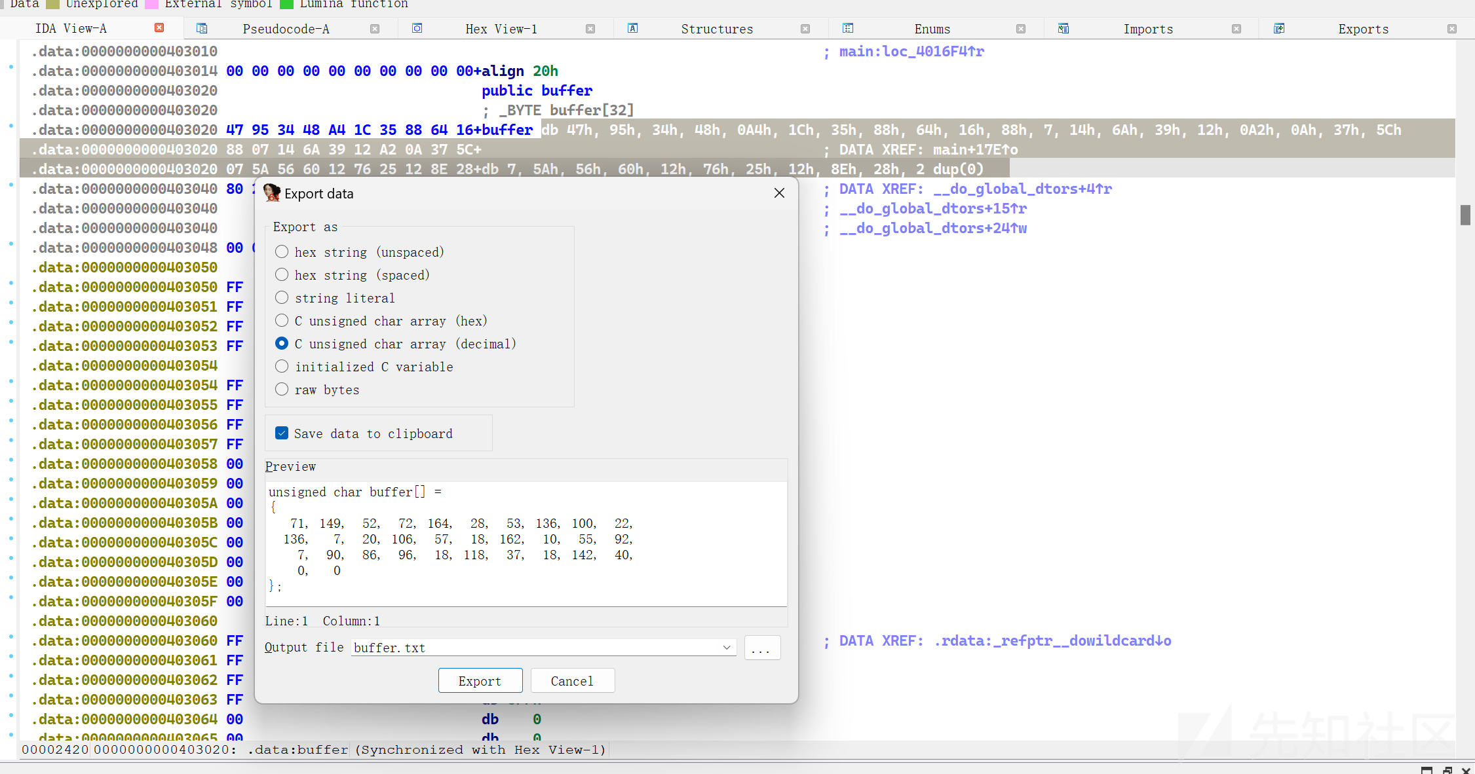
Task: Browse for output file with ... button
Action: coord(762,648)
